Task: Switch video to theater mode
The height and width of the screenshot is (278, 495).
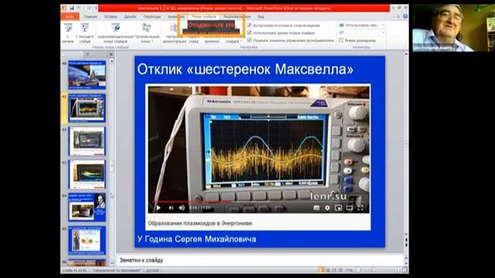Action: click(x=349, y=208)
